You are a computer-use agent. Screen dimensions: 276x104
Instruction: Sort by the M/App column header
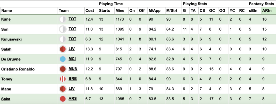click(x=154, y=10)
